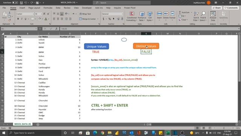Viewport: 241px width, 136px height.
Task: Click the Comments button
Action: [x=231, y=8]
